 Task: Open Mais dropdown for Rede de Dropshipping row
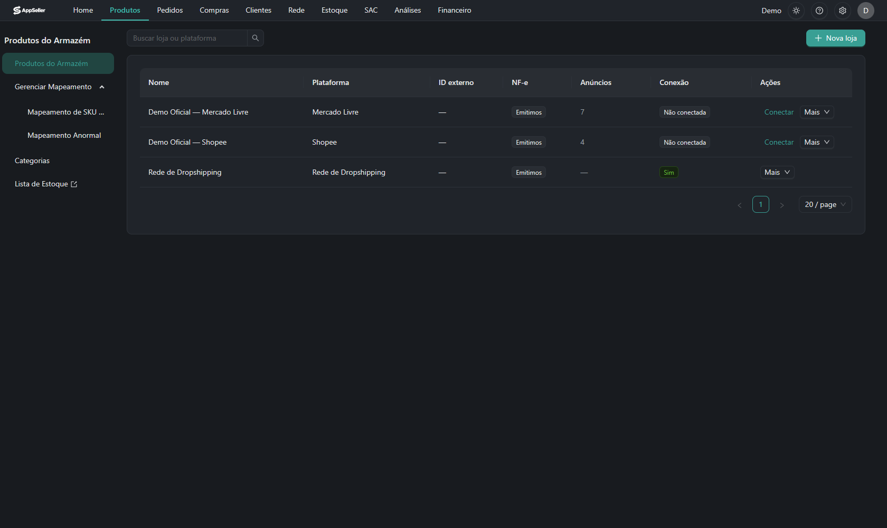click(x=777, y=172)
